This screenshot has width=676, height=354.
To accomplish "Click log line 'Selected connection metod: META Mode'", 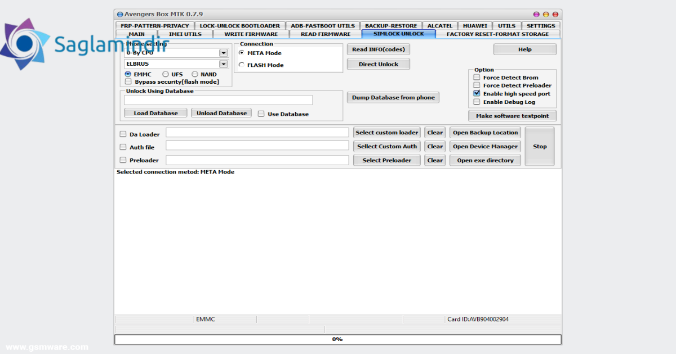I will point(175,172).
